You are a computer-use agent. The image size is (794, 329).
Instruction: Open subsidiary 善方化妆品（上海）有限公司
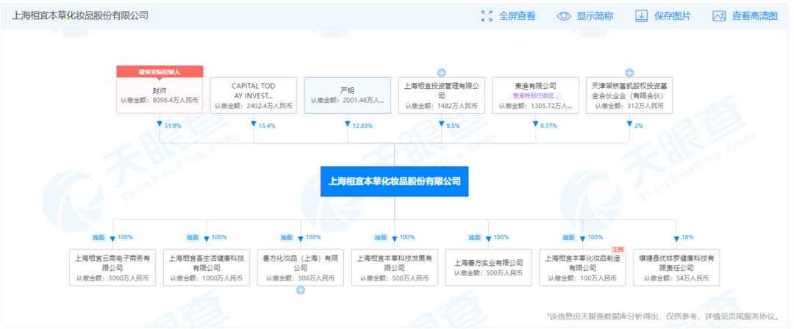point(301,267)
